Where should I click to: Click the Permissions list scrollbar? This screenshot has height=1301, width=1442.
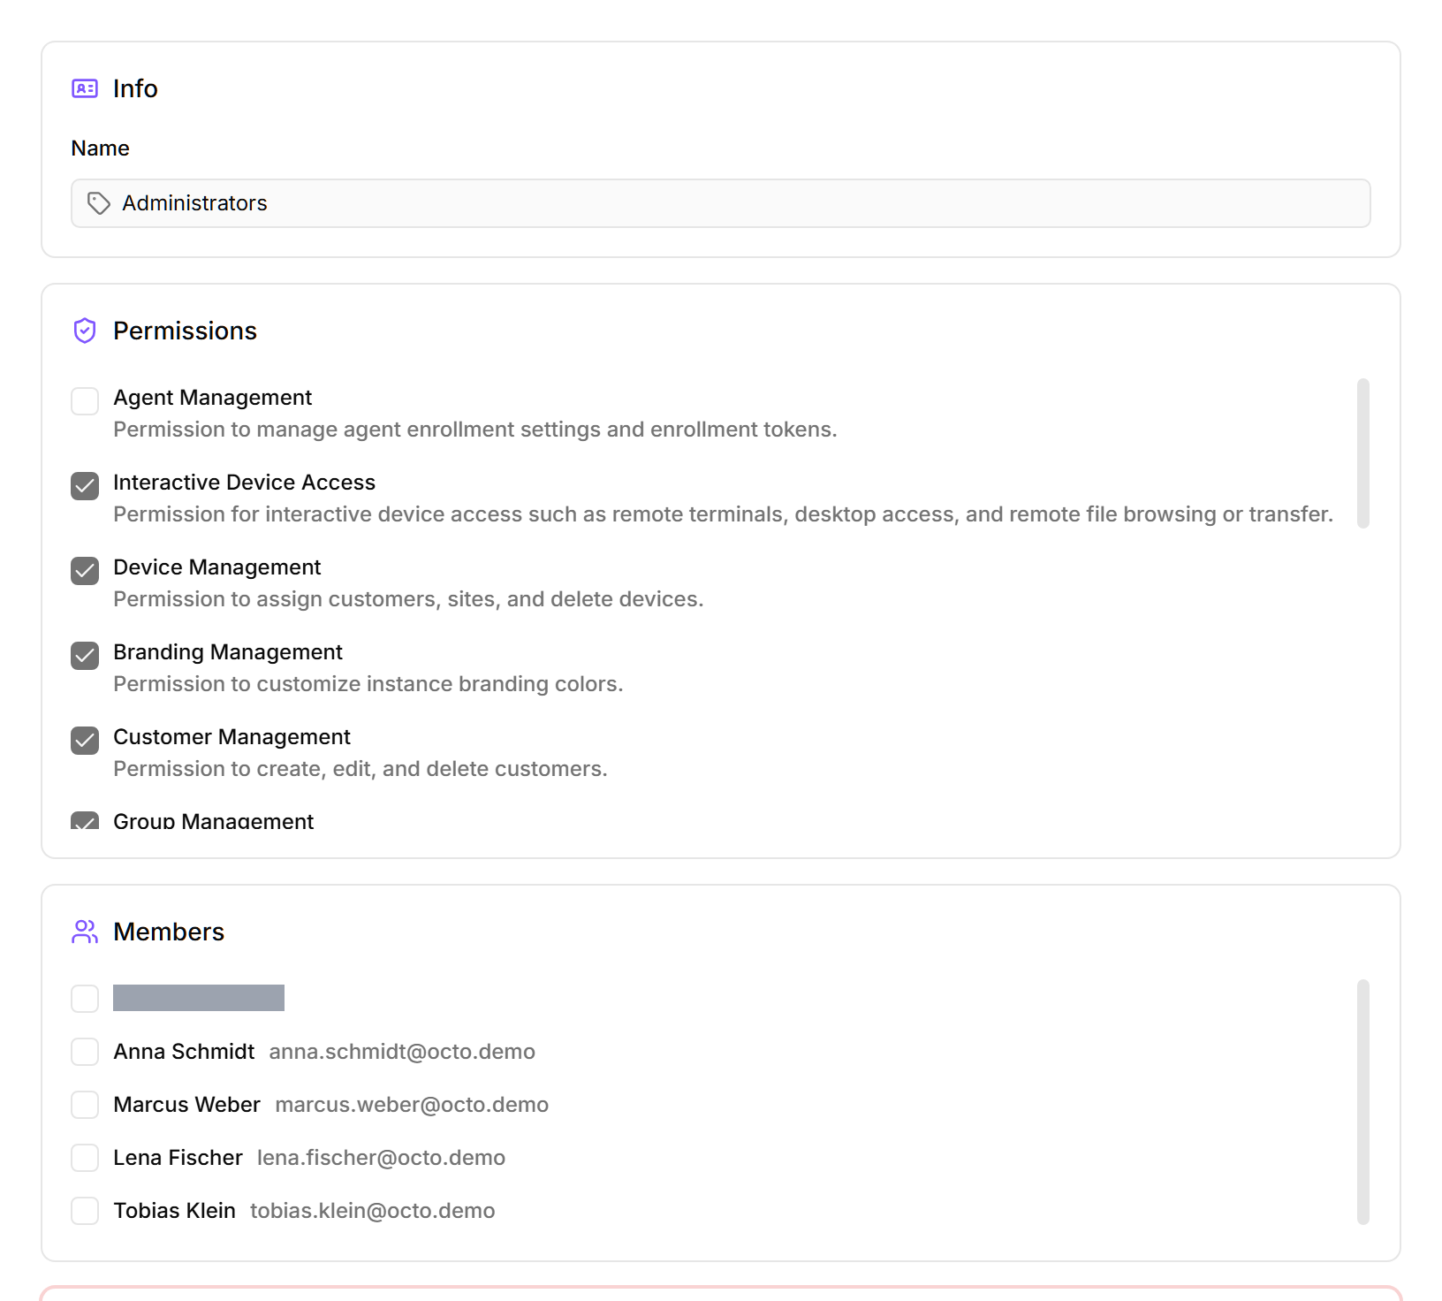coord(1363,453)
